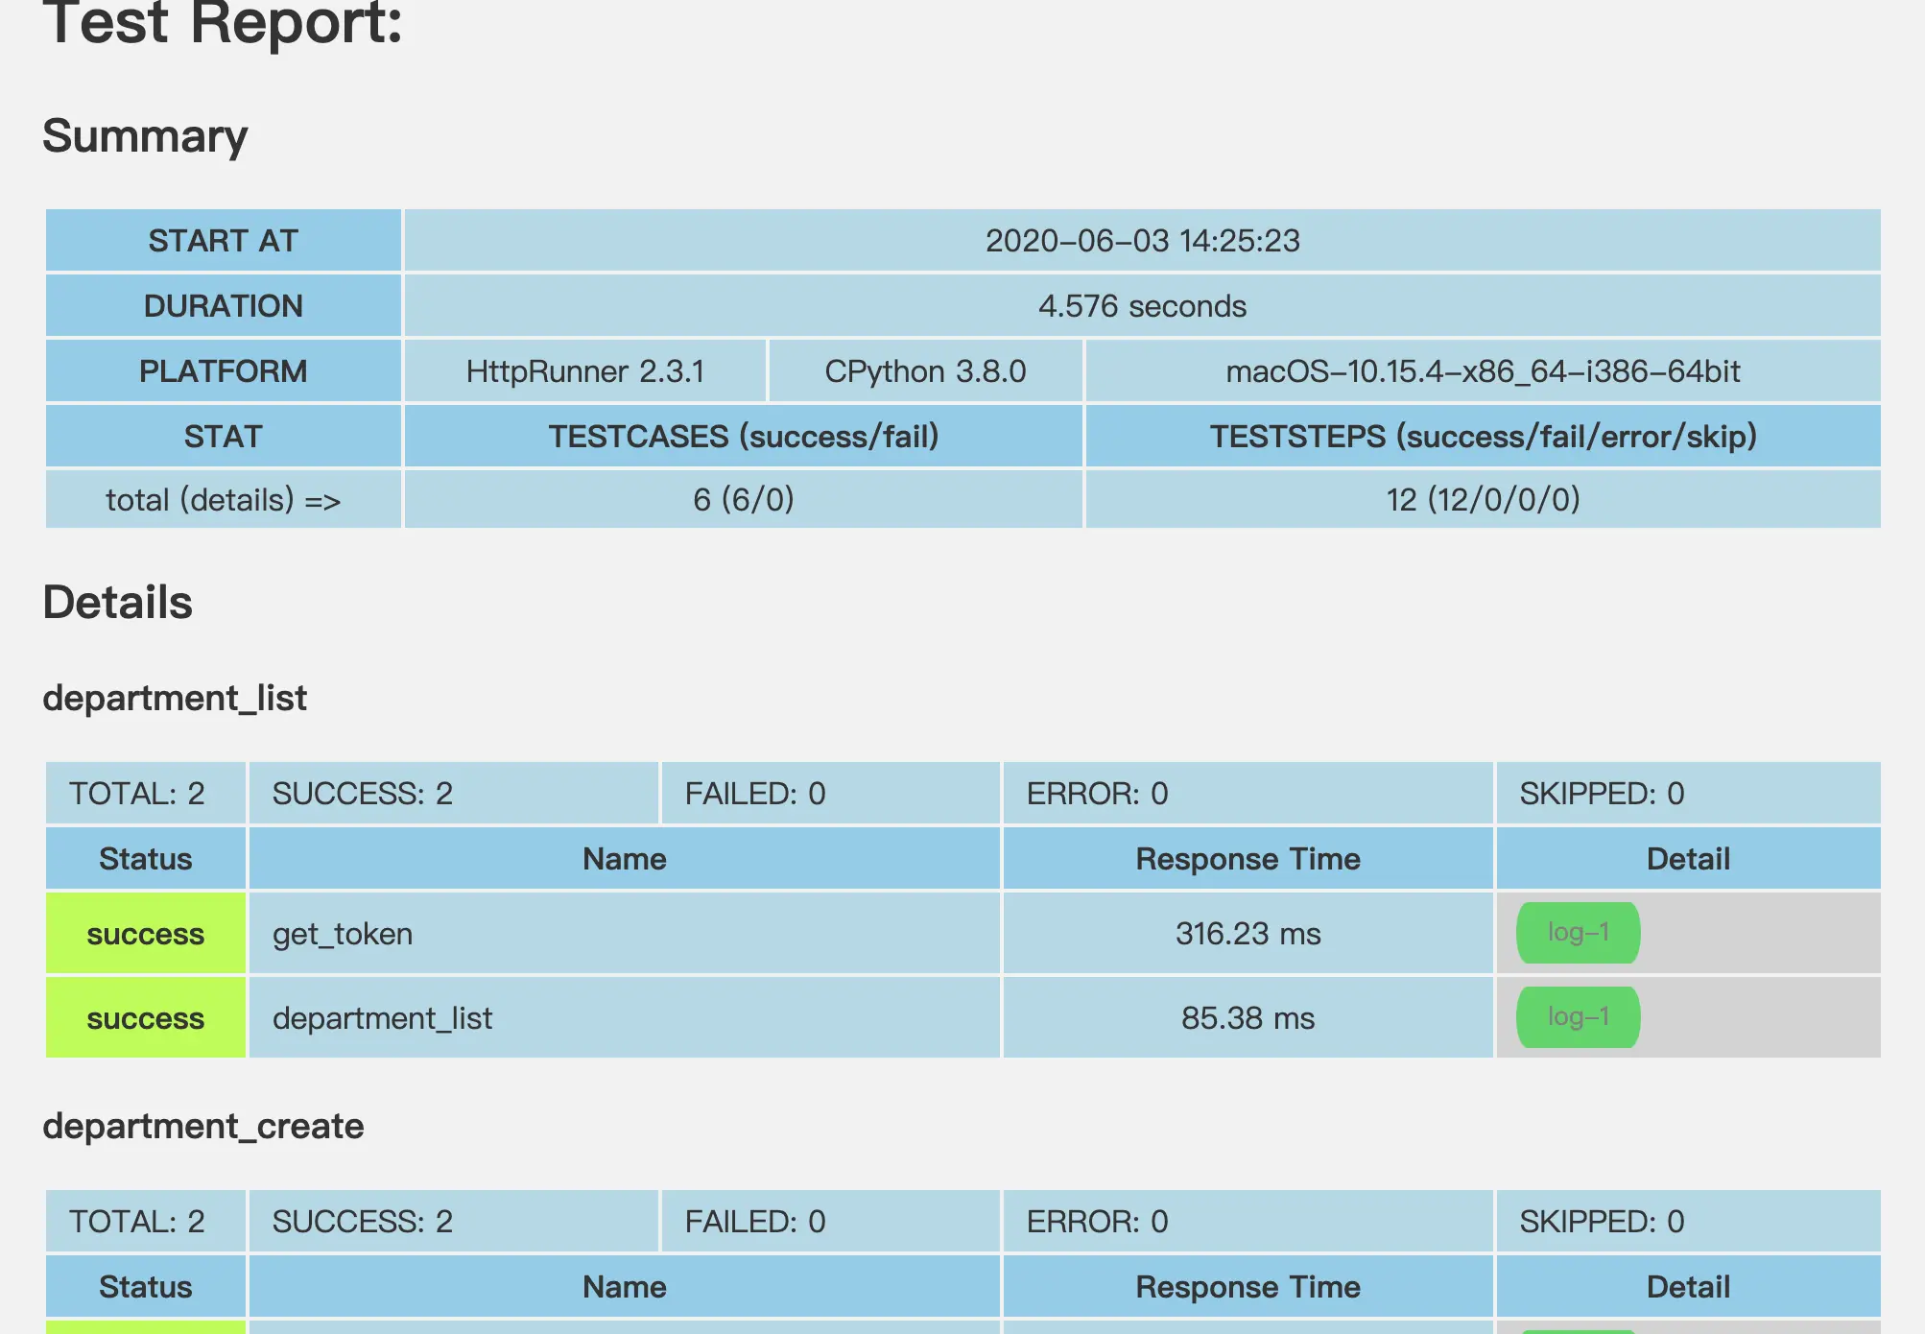Click the 316.23 ms response time
Screen dimensions: 1925x1334
[1248, 934]
